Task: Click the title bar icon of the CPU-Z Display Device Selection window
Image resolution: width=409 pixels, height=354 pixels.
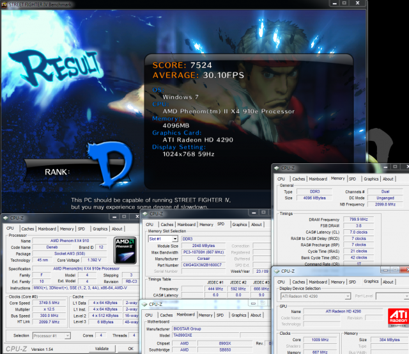Action: 277,271
